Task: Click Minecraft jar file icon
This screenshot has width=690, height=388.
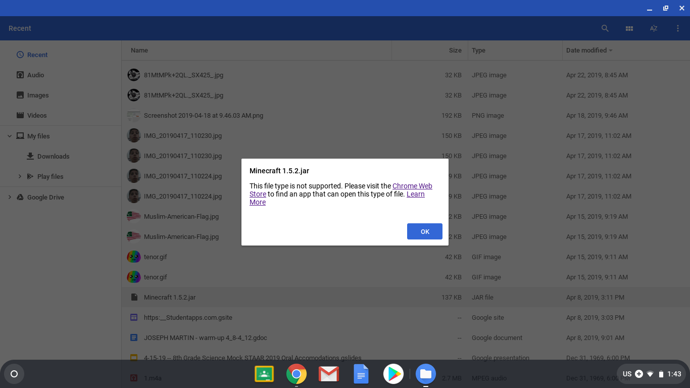Action: (x=134, y=297)
